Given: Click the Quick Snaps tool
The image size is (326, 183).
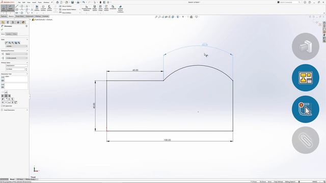Looking at the screenshot, I should 101,8.
